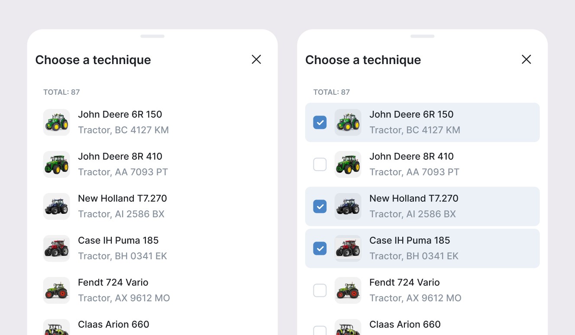The image size is (575, 335).
Task: Click Tractor, AI 2586 BX subtitle in right sheet
Action: [x=413, y=214]
